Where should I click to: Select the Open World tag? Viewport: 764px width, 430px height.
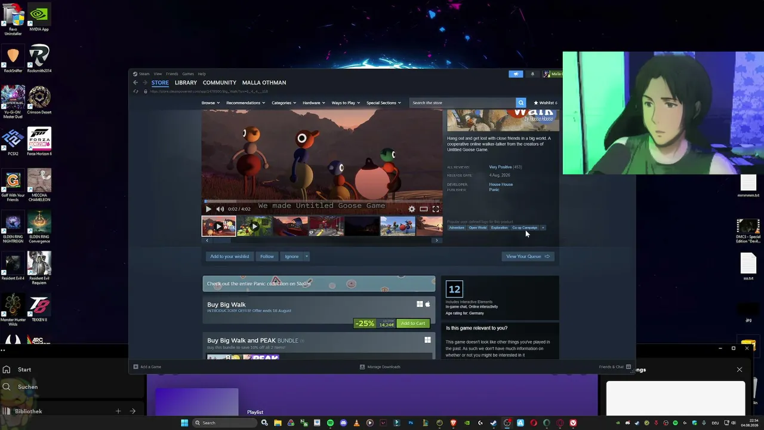(478, 228)
